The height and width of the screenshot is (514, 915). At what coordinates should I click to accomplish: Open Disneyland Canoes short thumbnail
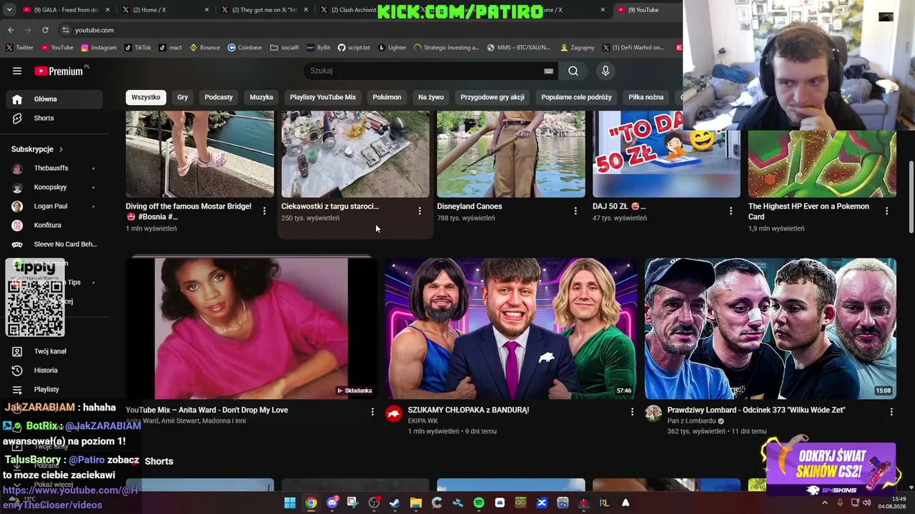coord(510,153)
